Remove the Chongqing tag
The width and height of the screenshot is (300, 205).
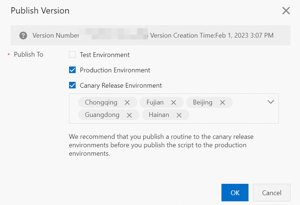pyautogui.click(x=127, y=103)
